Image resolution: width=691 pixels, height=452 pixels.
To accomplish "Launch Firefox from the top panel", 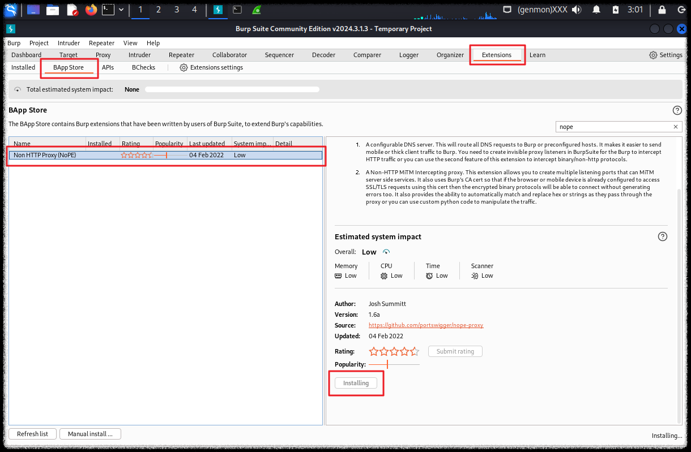I will tap(91, 10).
